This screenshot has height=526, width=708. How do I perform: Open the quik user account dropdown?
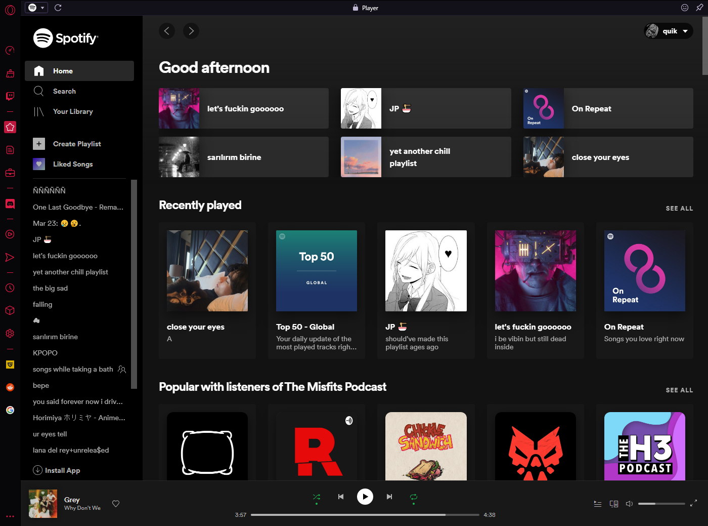coord(669,31)
